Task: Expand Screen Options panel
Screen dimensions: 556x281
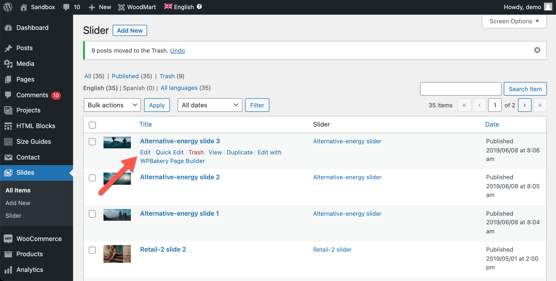Action: click(x=514, y=21)
